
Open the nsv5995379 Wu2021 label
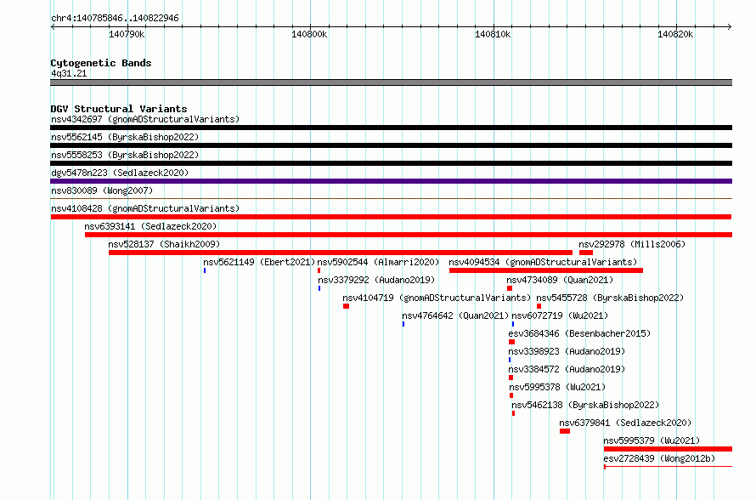click(652, 440)
